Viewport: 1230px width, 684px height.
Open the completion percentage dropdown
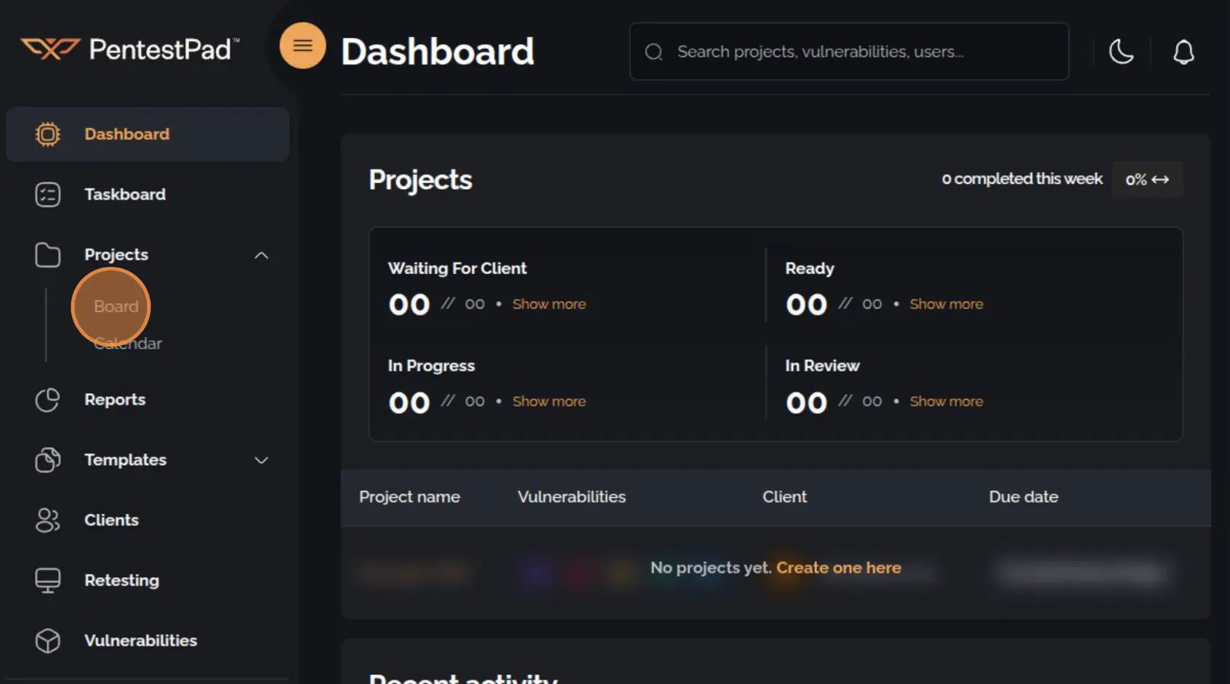(x=1147, y=179)
